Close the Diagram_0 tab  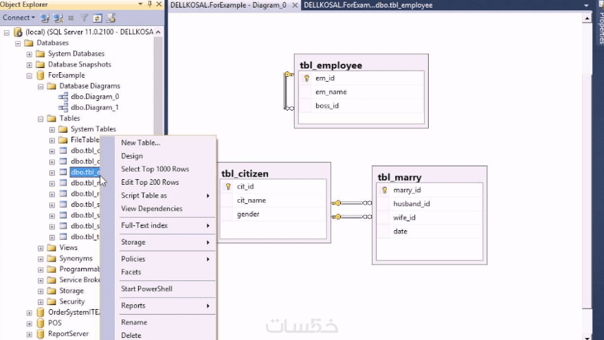click(x=295, y=5)
